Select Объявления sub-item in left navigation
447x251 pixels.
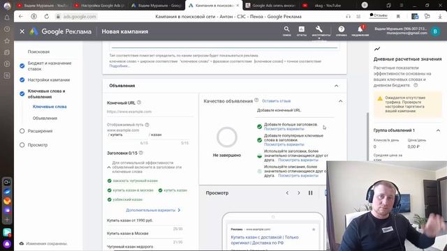[45, 118]
